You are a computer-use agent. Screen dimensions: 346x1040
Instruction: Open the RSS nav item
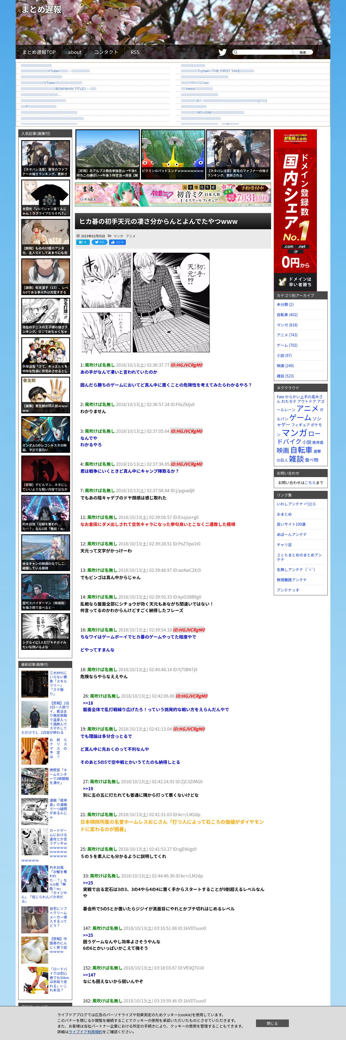[x=135, y=52]
